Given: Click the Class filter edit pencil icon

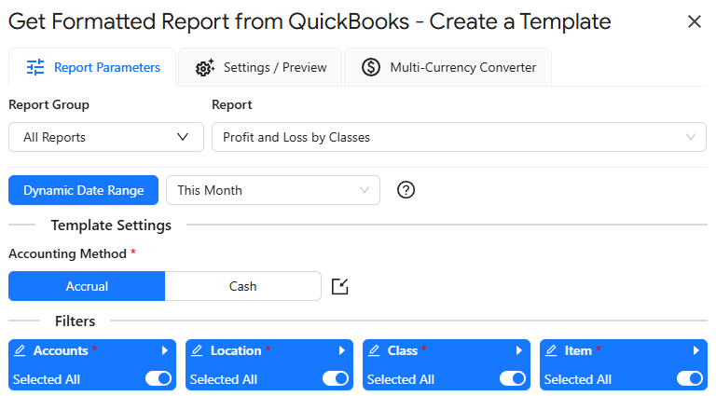Looking at the screenshot, I should point(374,350).
